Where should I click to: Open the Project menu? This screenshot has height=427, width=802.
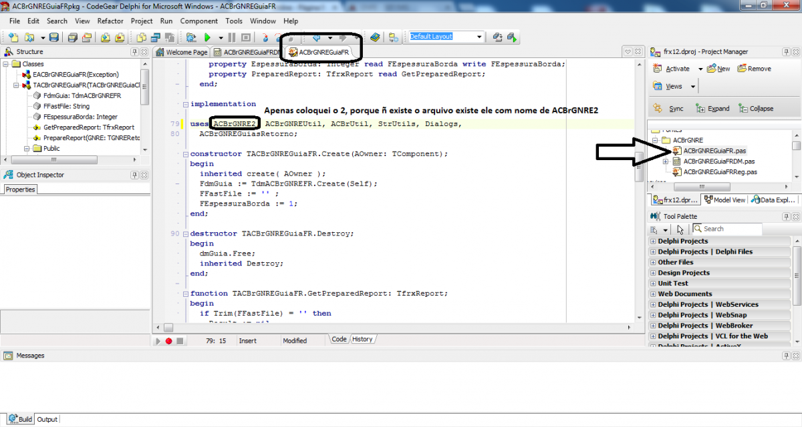142,21
